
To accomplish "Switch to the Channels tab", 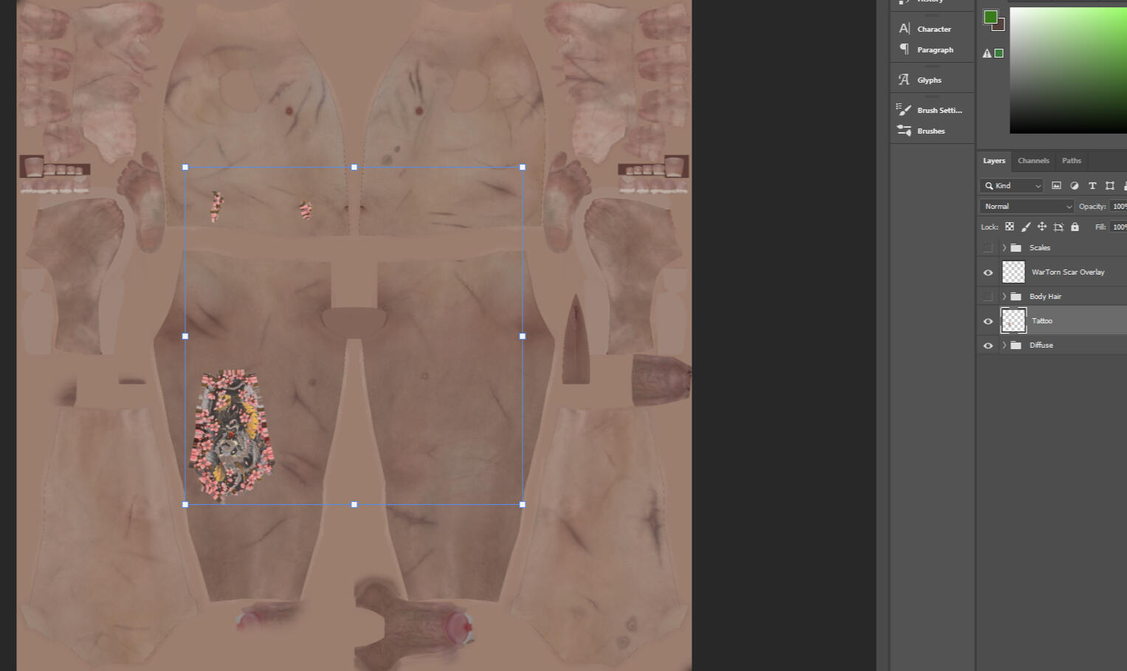I will click(1033, 160).
